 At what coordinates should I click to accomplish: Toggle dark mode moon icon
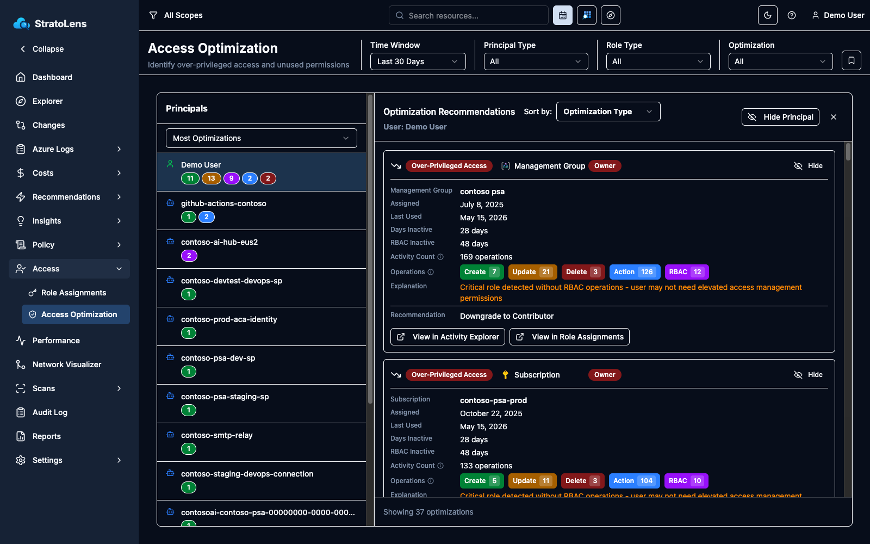[768, 15]
